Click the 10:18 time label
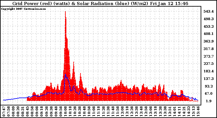 [x=70, y=111]
